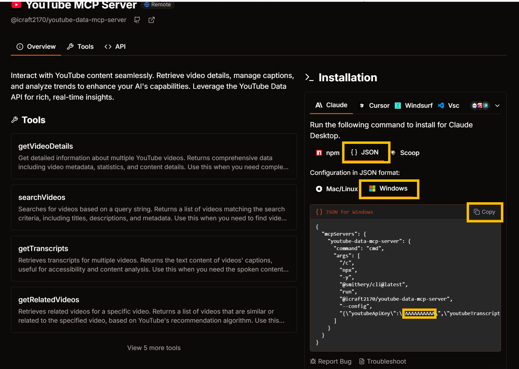Viewport: 519px width, 369px height.
Task: Click the Report Bug link
Action: [x=331, y=361]
